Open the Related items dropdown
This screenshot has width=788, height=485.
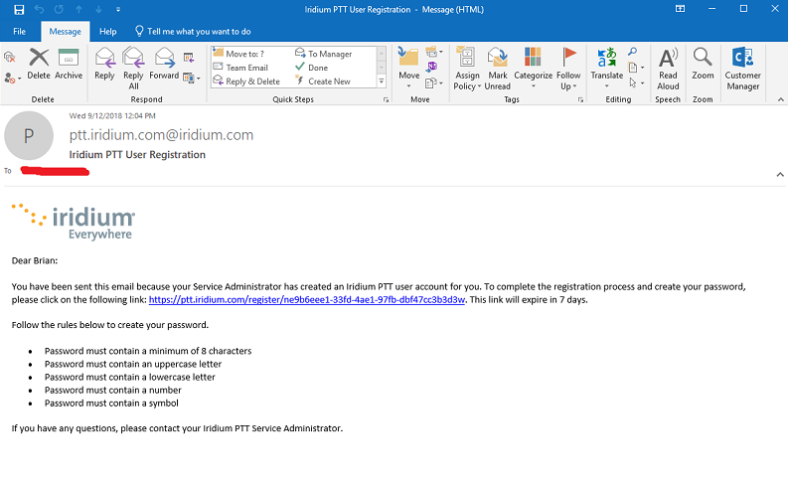[636, 67]
